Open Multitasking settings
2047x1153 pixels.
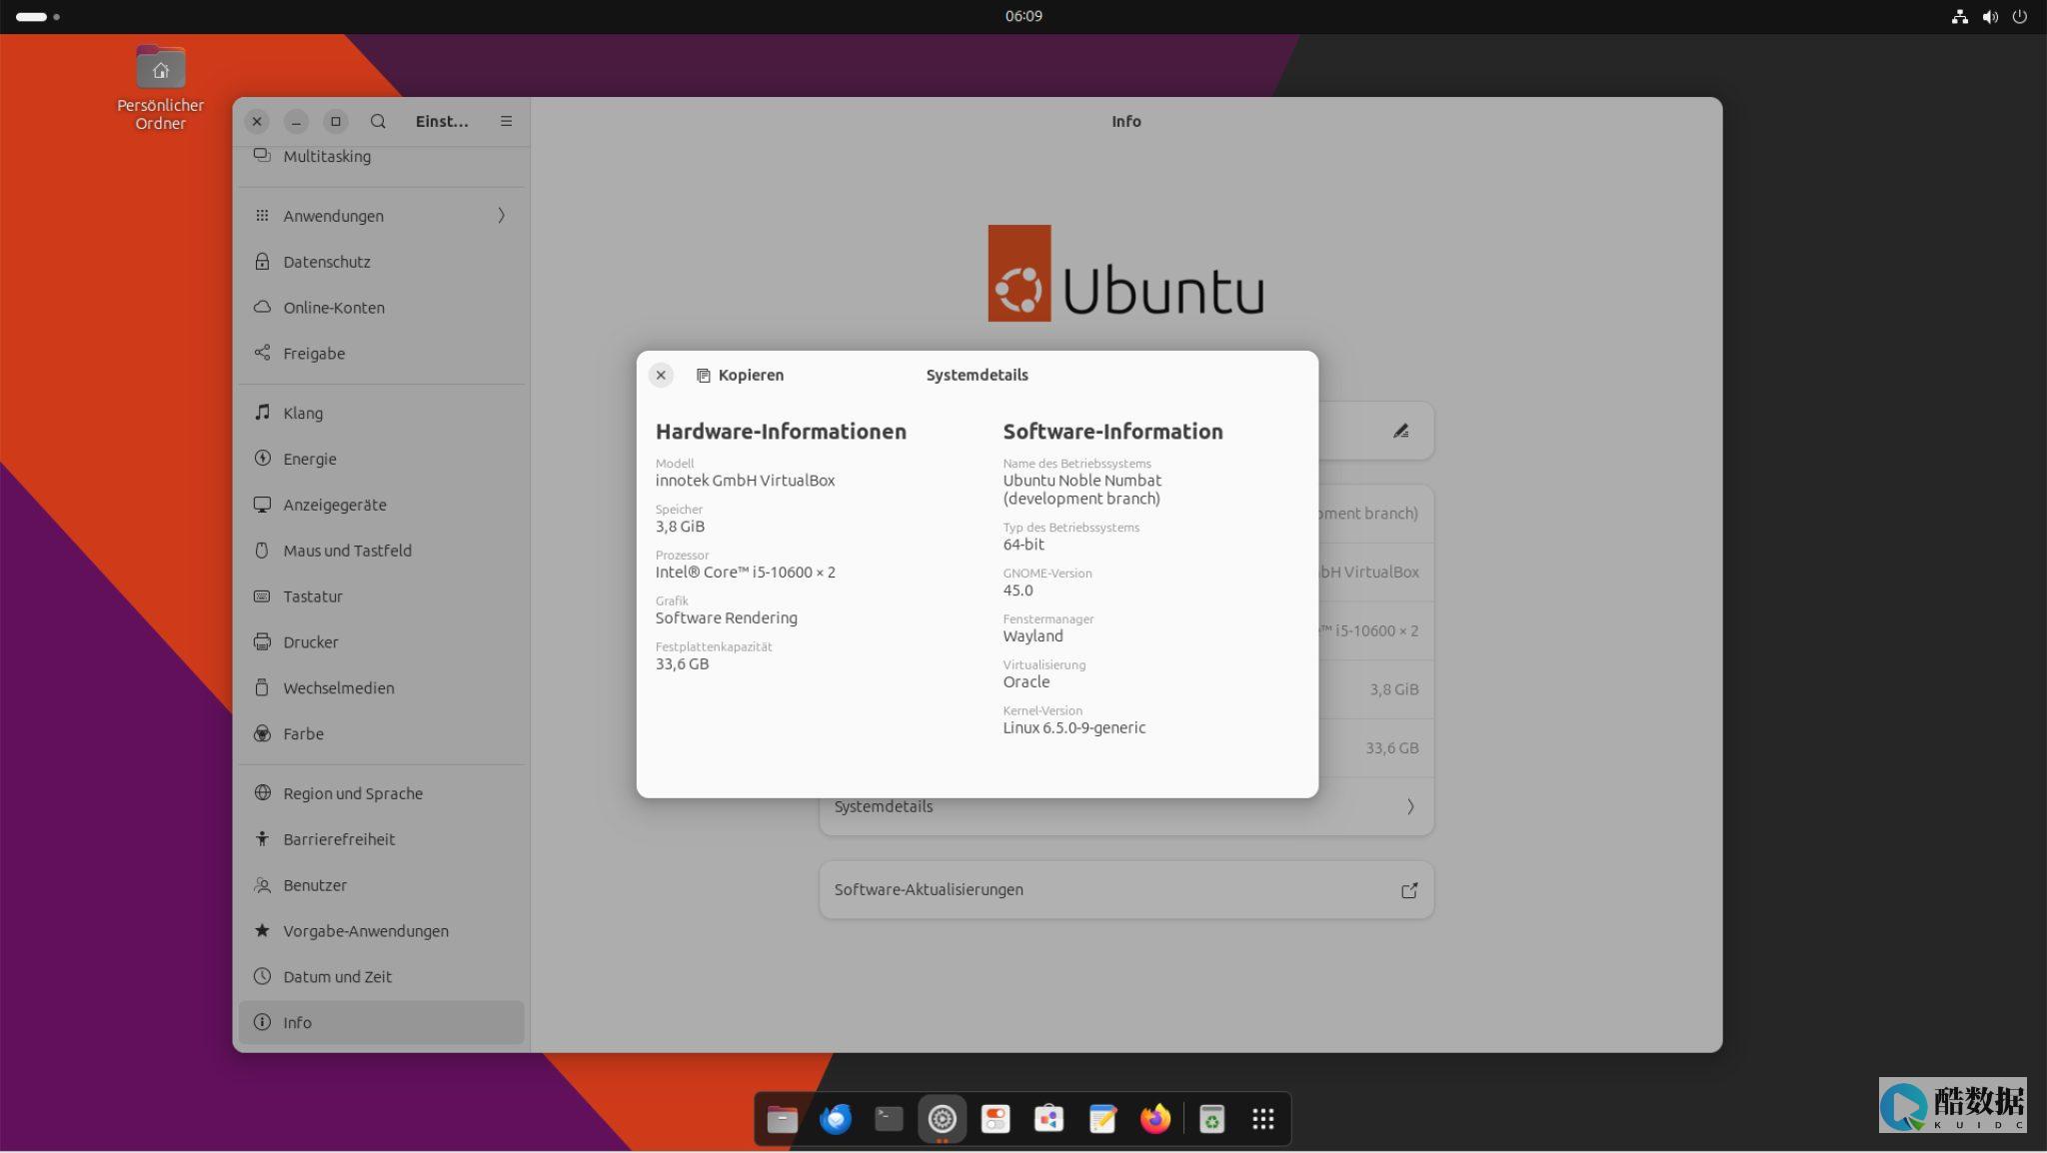[x=381, y=156]
